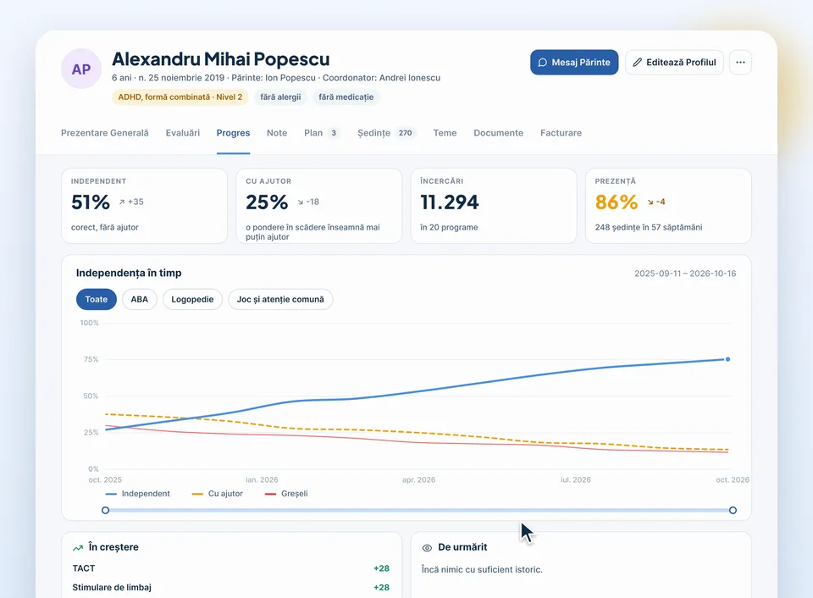
Task: Click the trending-up icon beside În creștere
Action: (x=78, y=548)
